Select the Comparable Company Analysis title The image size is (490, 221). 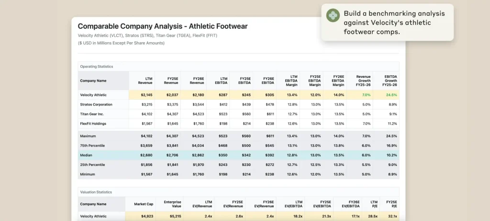(163, 26)
